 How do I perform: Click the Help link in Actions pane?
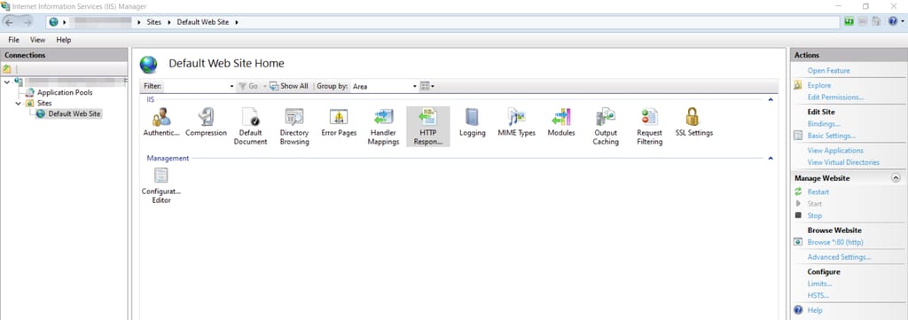[x=815, y=310]
